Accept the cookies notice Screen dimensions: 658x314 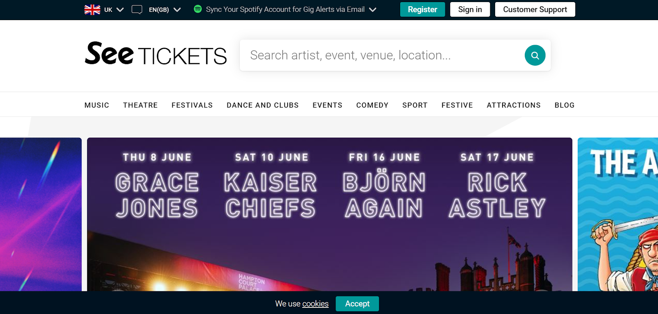pos(357,304)
